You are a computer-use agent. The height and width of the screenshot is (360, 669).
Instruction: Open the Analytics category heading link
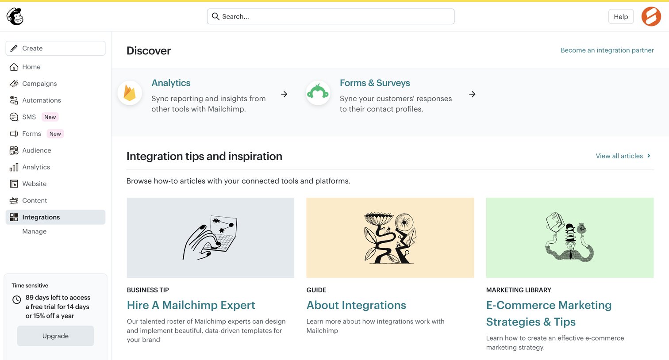click(x=171, y=83)
